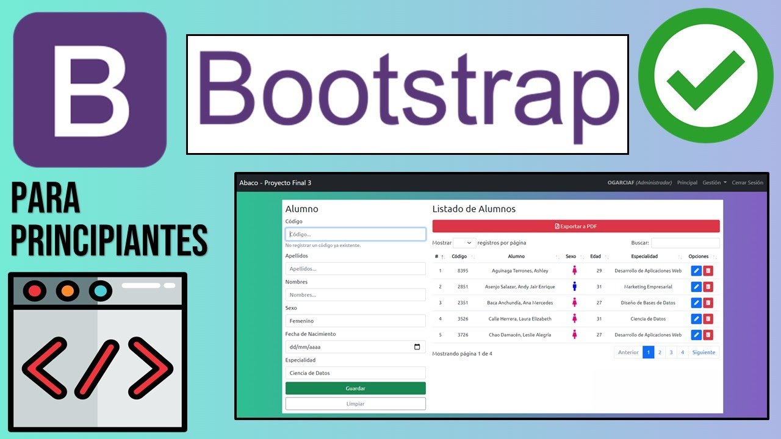This screenshot has height=439, width=781.
Task: Click the Diseño de Bases de Datos cell
Action: pos(648,302)
